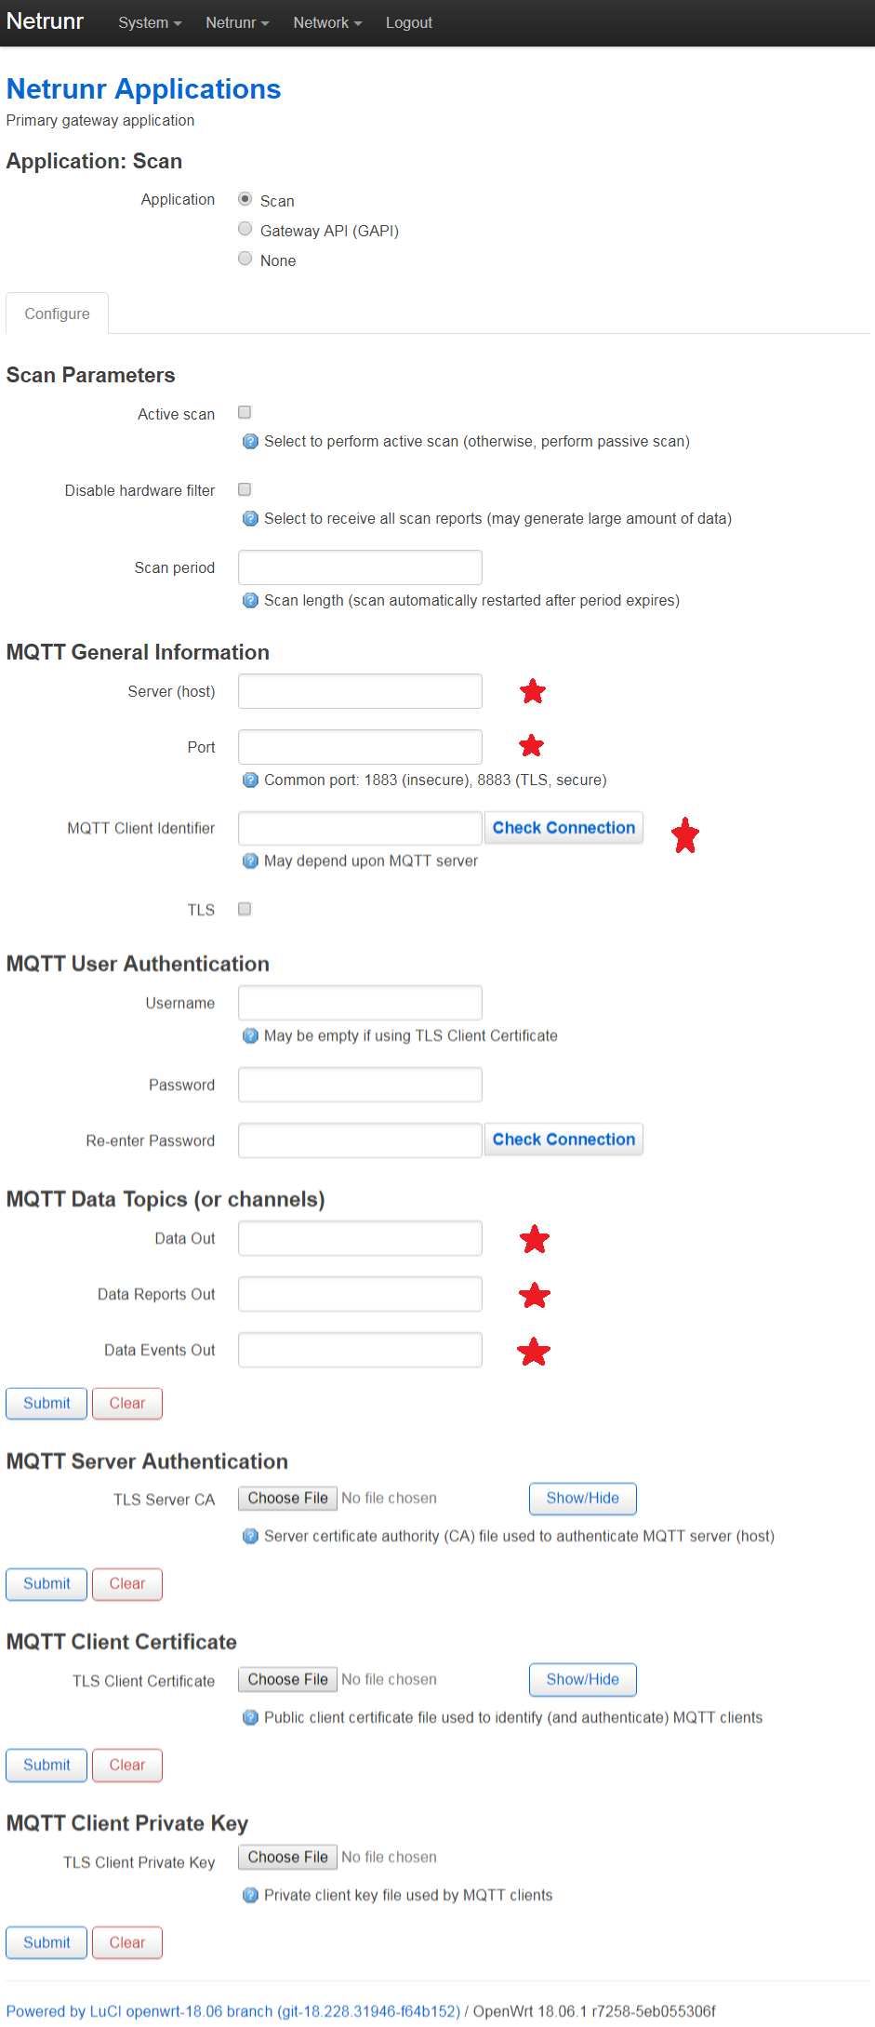875x2027 pixels.
Task: Tick the Disable hardware filter checkbox
Action: pos(245,489)
